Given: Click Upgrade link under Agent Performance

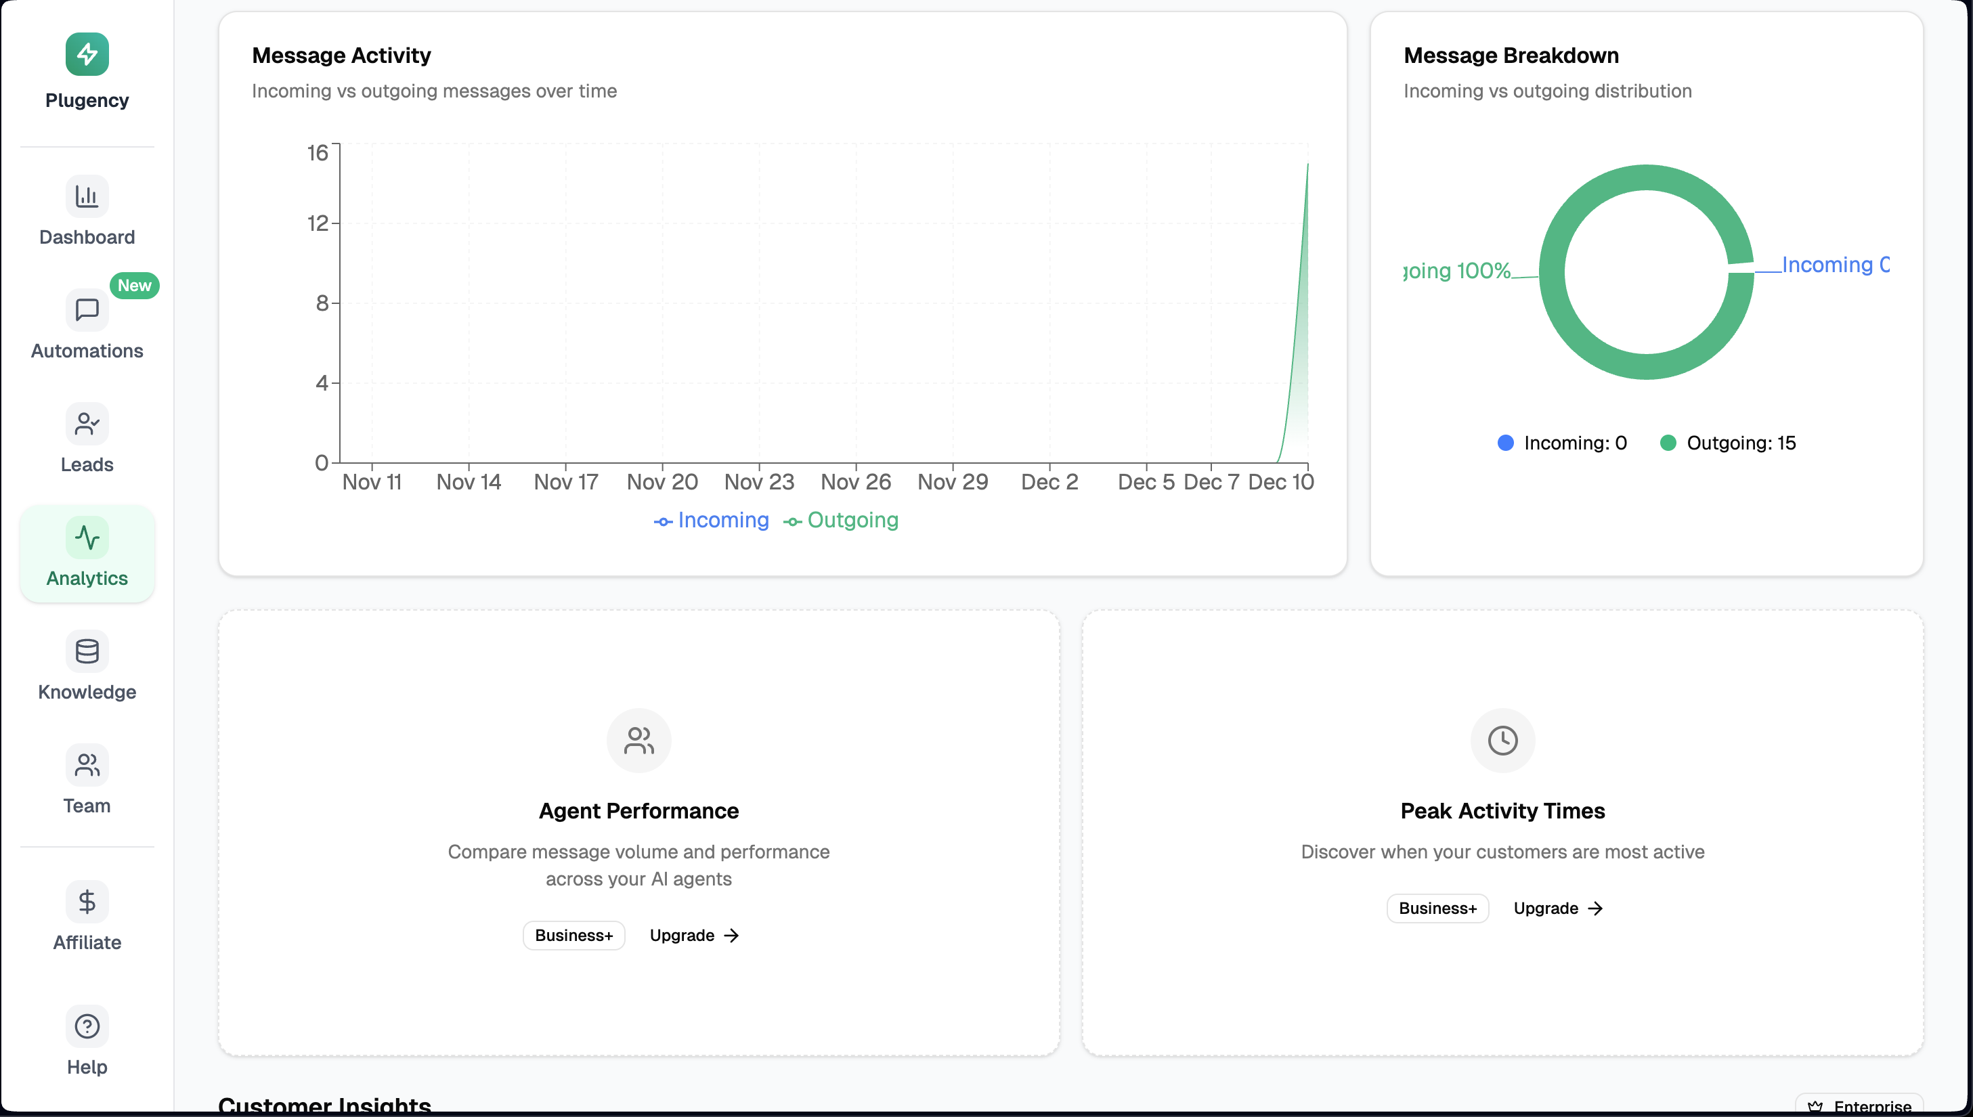Looking at the screenshot, I should [x=693, y=935].
